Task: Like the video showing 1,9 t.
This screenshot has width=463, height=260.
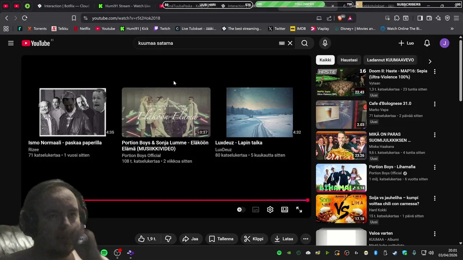Action: [x=148, y=239]
